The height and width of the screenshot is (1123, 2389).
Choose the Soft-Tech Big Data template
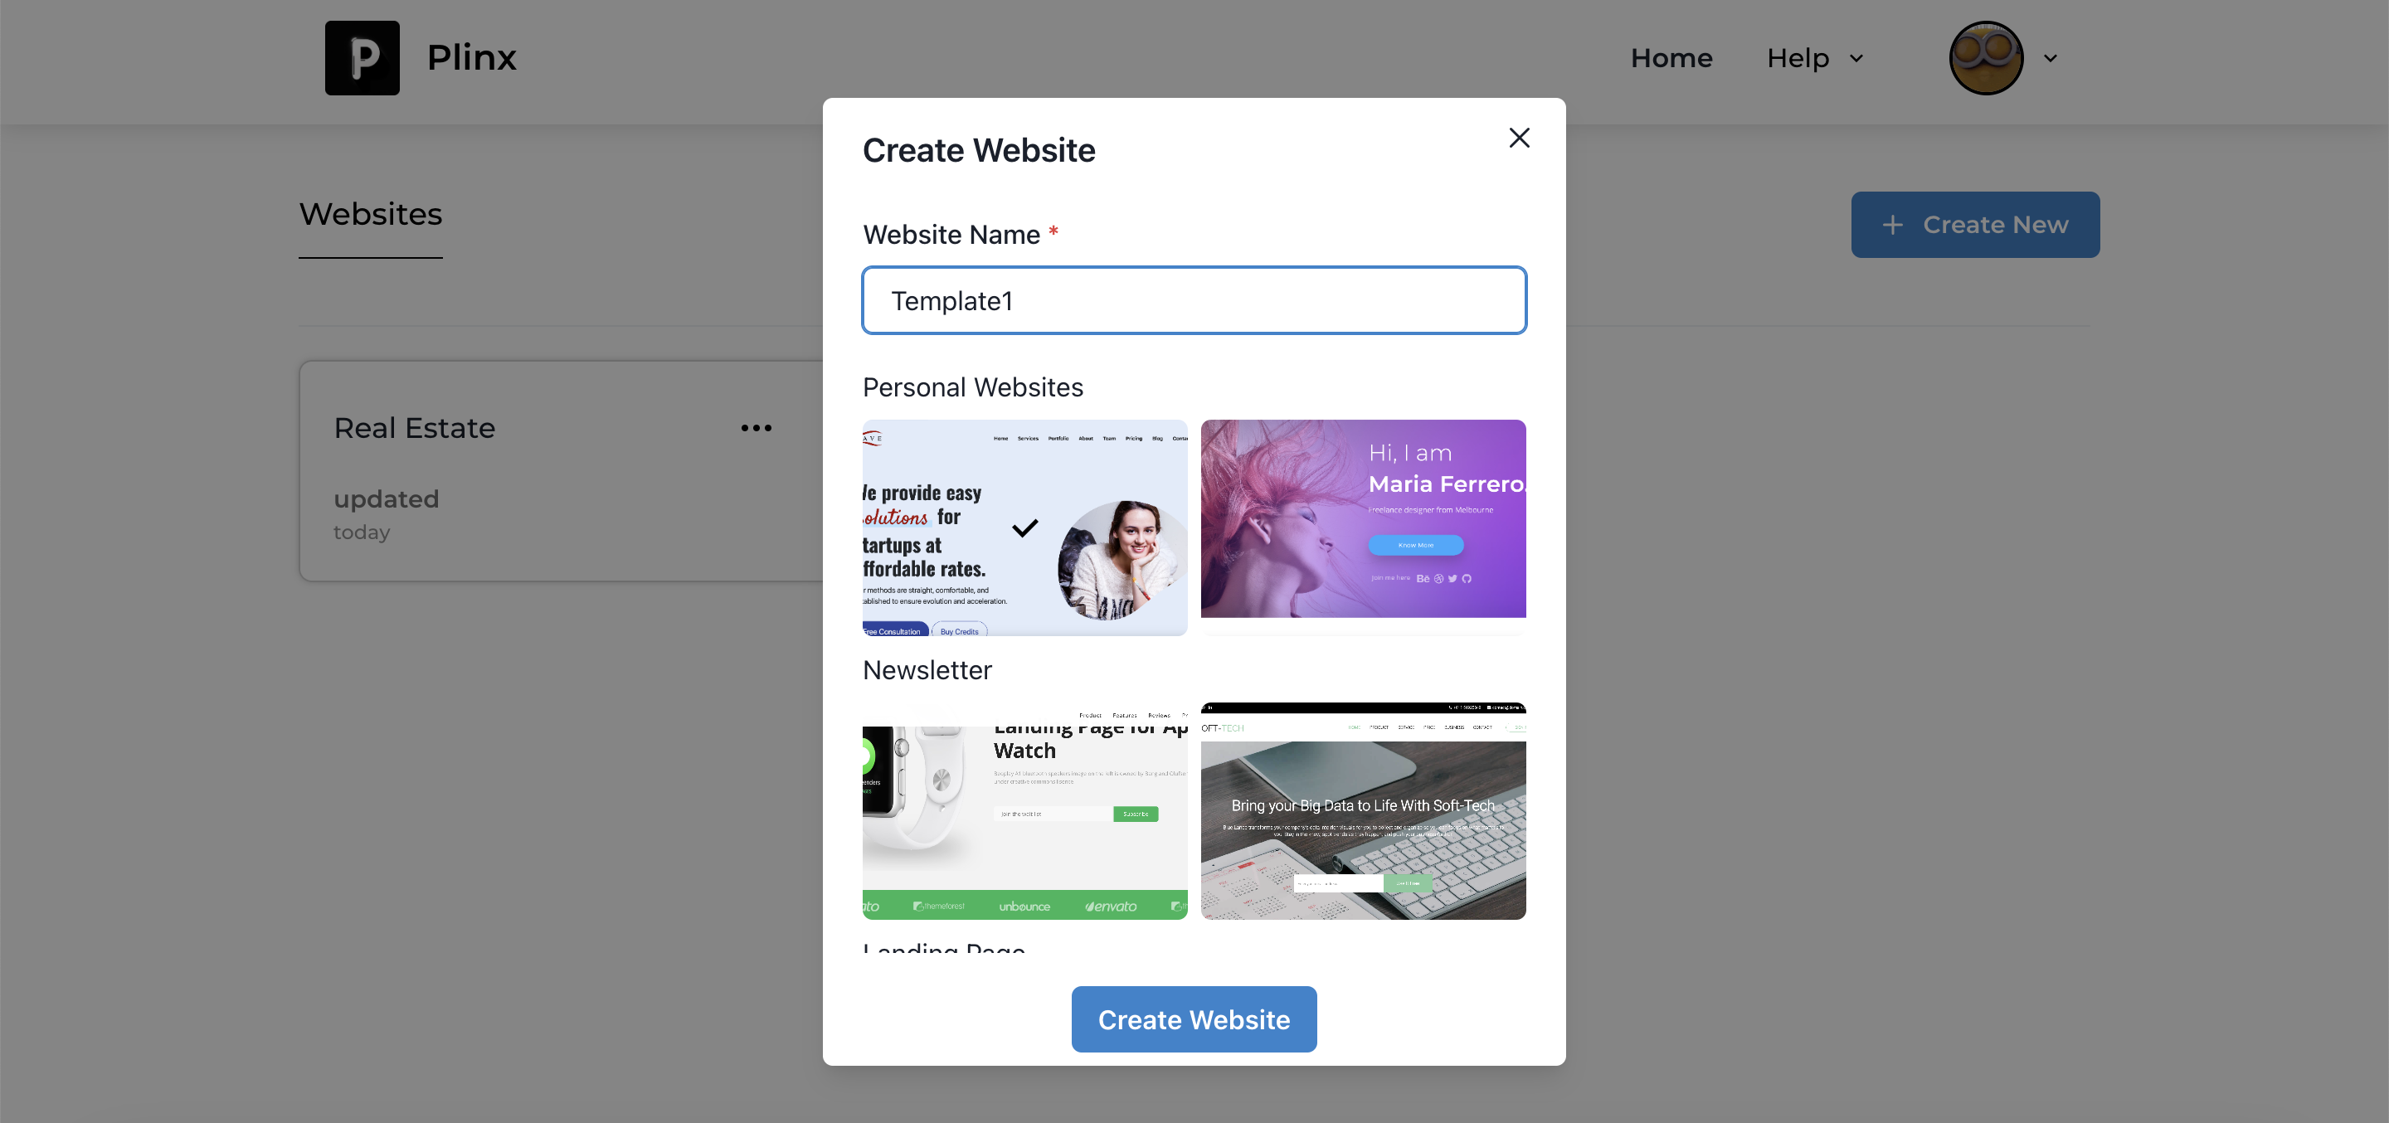point(1362,811)
